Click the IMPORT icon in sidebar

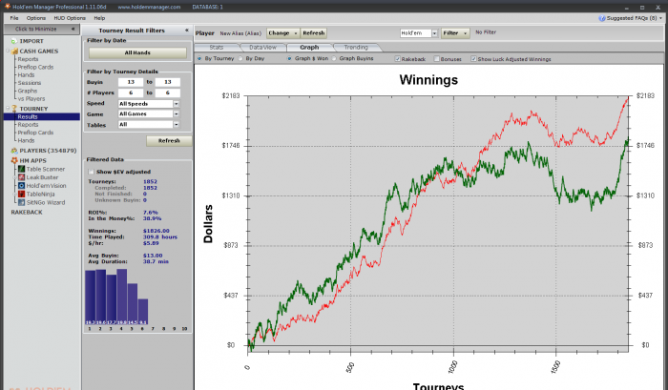point(13,41)
